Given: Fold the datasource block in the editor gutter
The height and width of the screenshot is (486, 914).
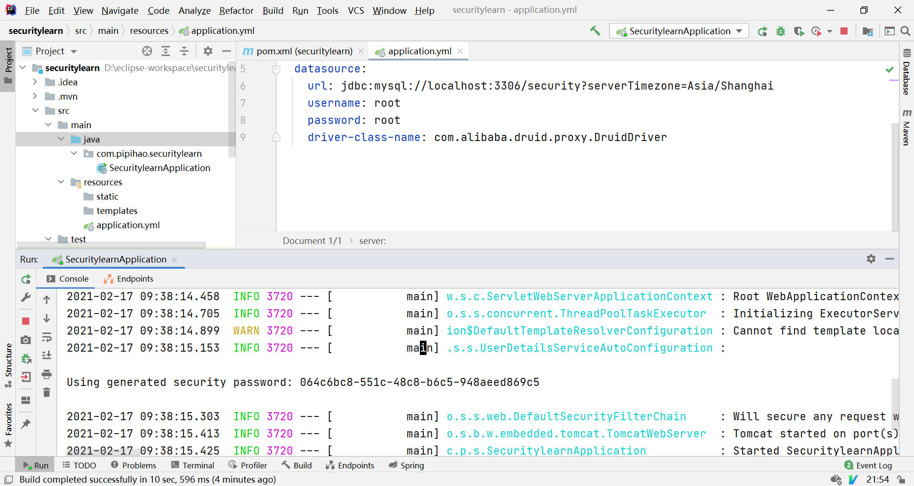Looking at the screenshot, I should tap(276, 70).
